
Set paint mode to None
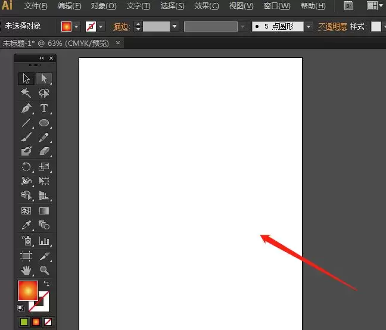point(48,322)
